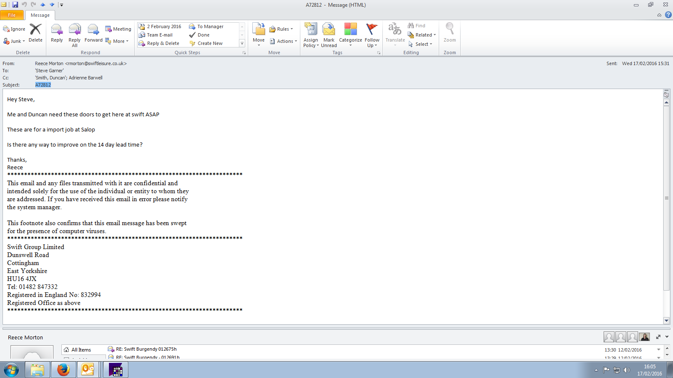Click the volume speaker icon in the tray

coord(627,370)
